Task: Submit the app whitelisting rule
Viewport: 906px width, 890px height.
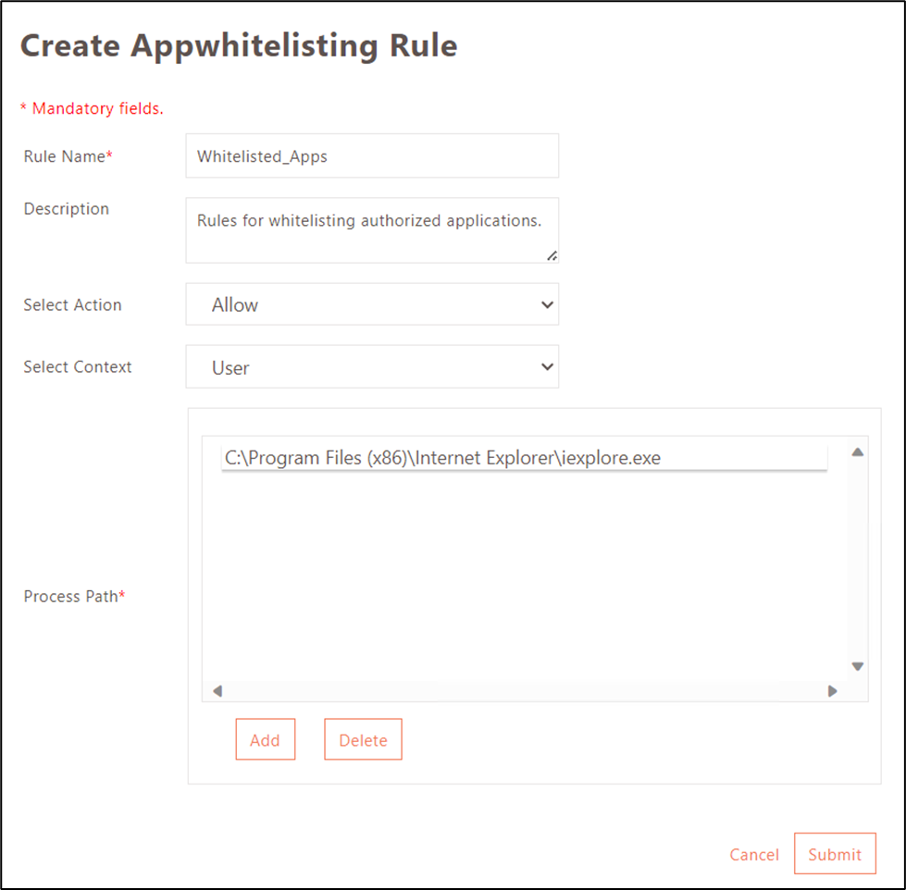Action: point(834,855)
